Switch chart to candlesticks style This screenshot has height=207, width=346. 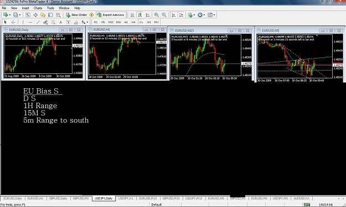pyautogui.click(x=140, y=15)
